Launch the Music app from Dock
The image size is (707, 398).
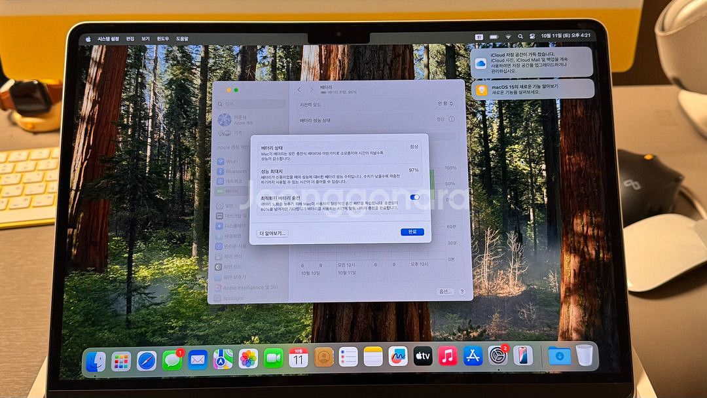[x=448, y=356]
